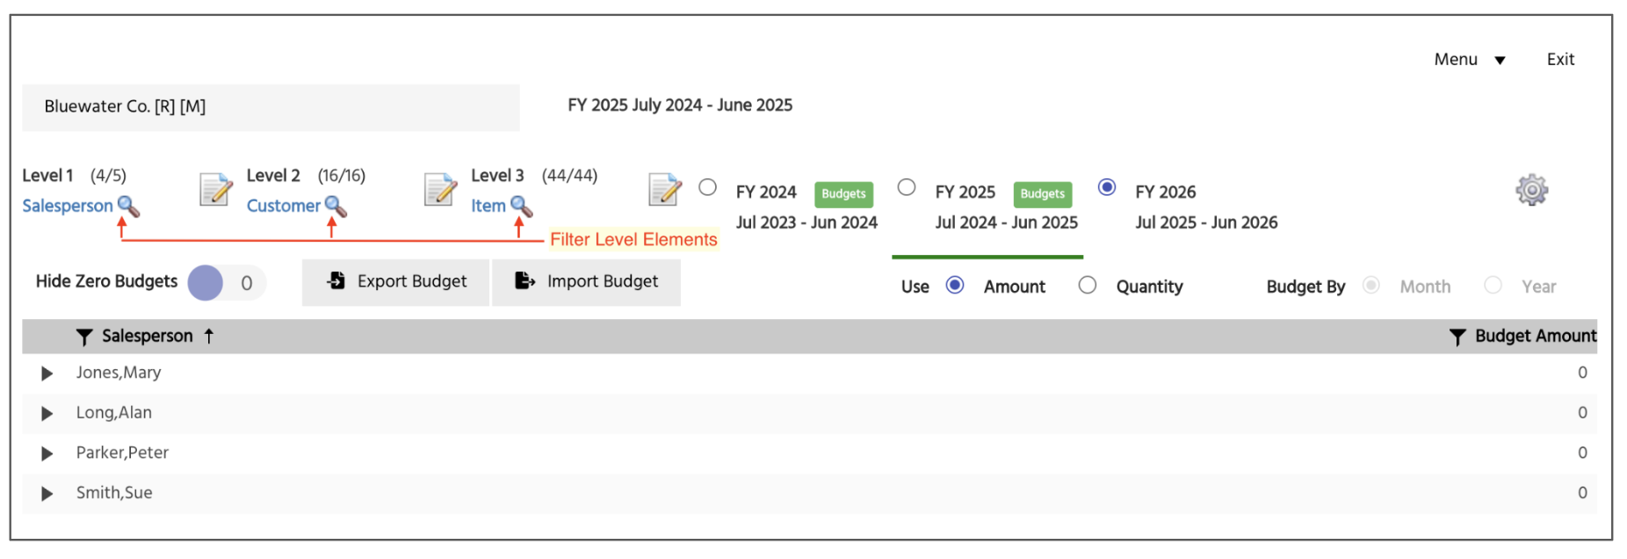Expand the Jones,Mary row
This screenshot has height=559, width=1627.
point(47,374)
